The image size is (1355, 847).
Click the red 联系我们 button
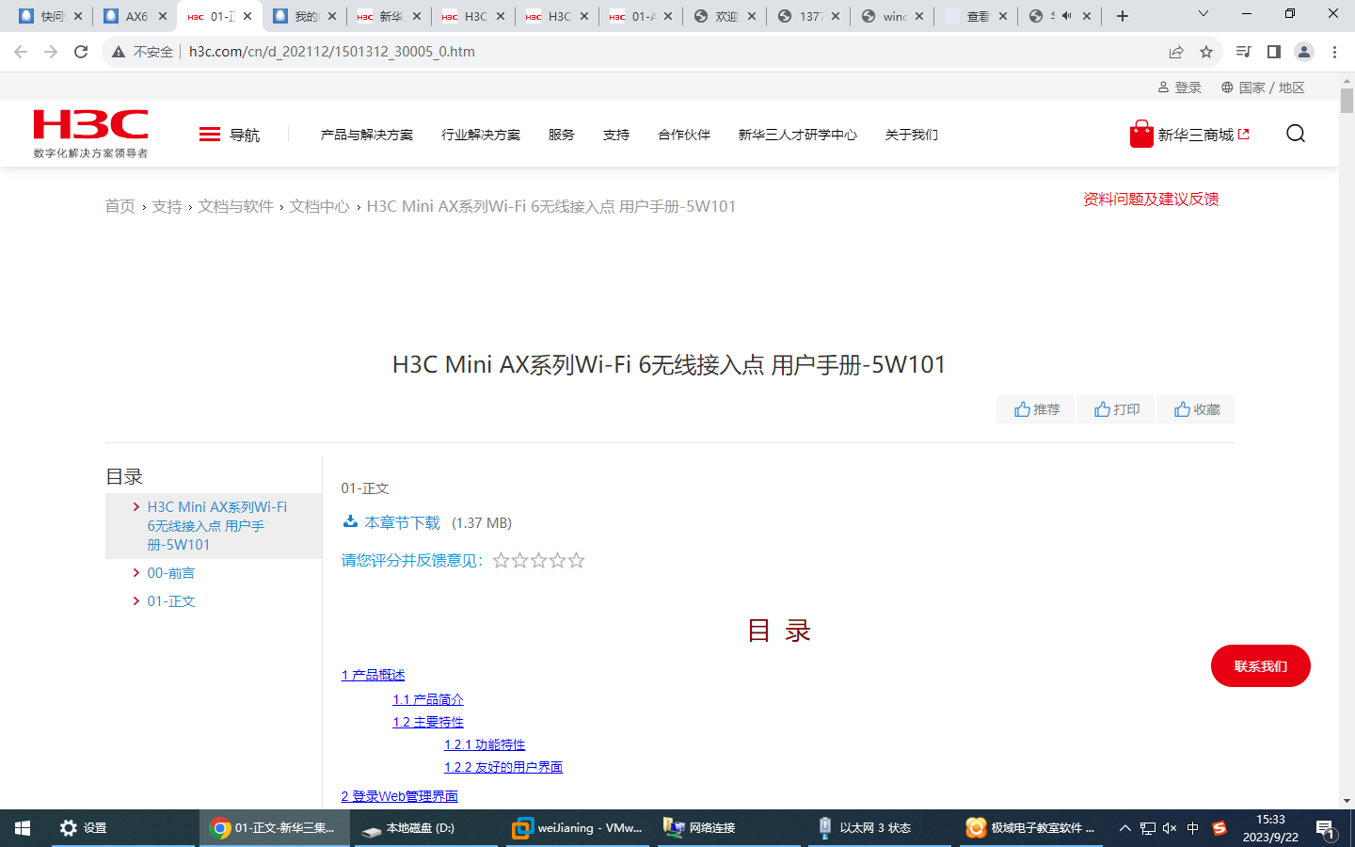click(1261, 666)
